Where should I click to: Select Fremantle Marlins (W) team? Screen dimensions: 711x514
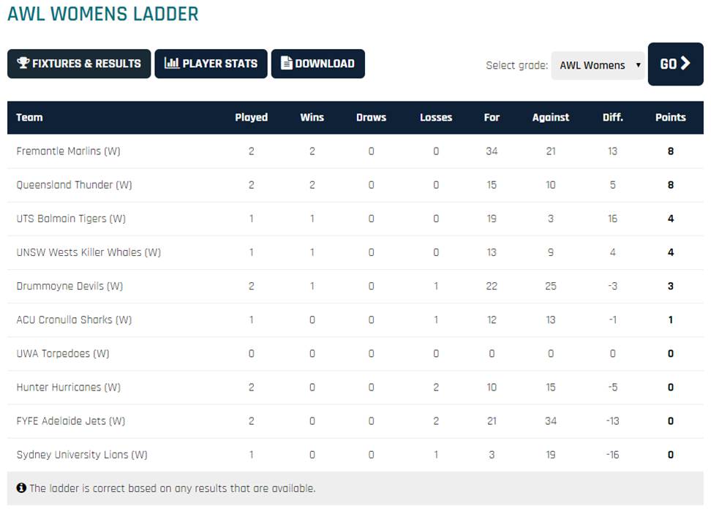click(69, 151)
